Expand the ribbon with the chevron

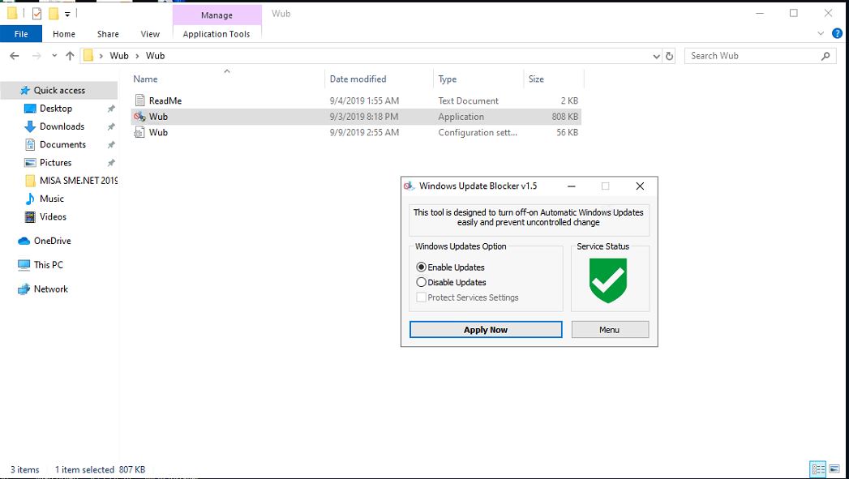821,33
